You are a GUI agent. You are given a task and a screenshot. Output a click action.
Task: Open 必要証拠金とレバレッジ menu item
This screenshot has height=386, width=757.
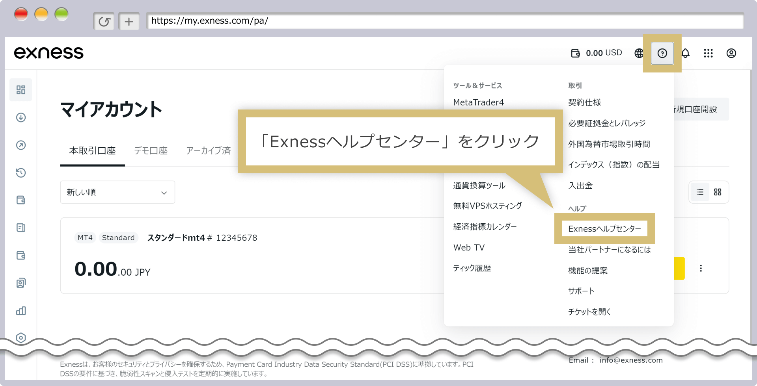coord(607,123)
